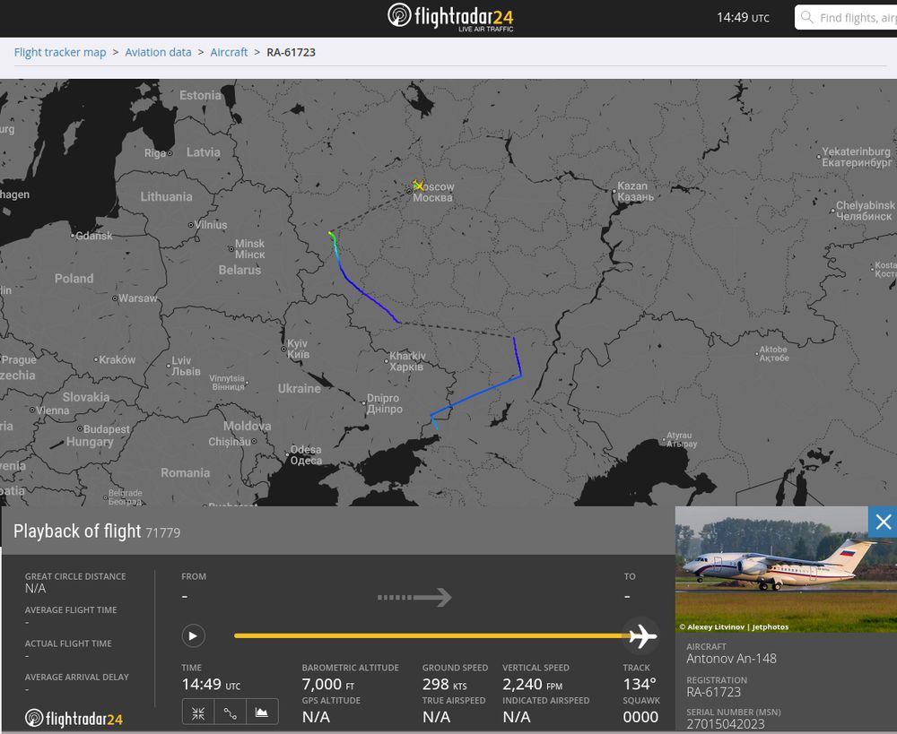
Task: Click the vertical speed 2,240 FPM value
Action: [532, 684]
